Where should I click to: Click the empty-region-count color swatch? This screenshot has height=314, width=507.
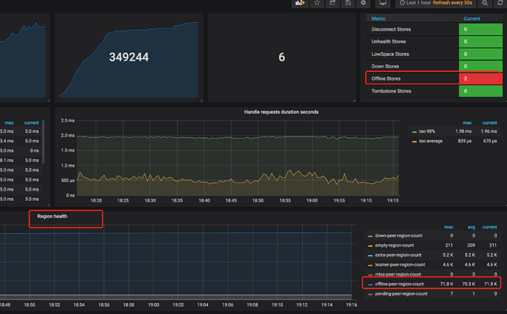pos(370,246)
